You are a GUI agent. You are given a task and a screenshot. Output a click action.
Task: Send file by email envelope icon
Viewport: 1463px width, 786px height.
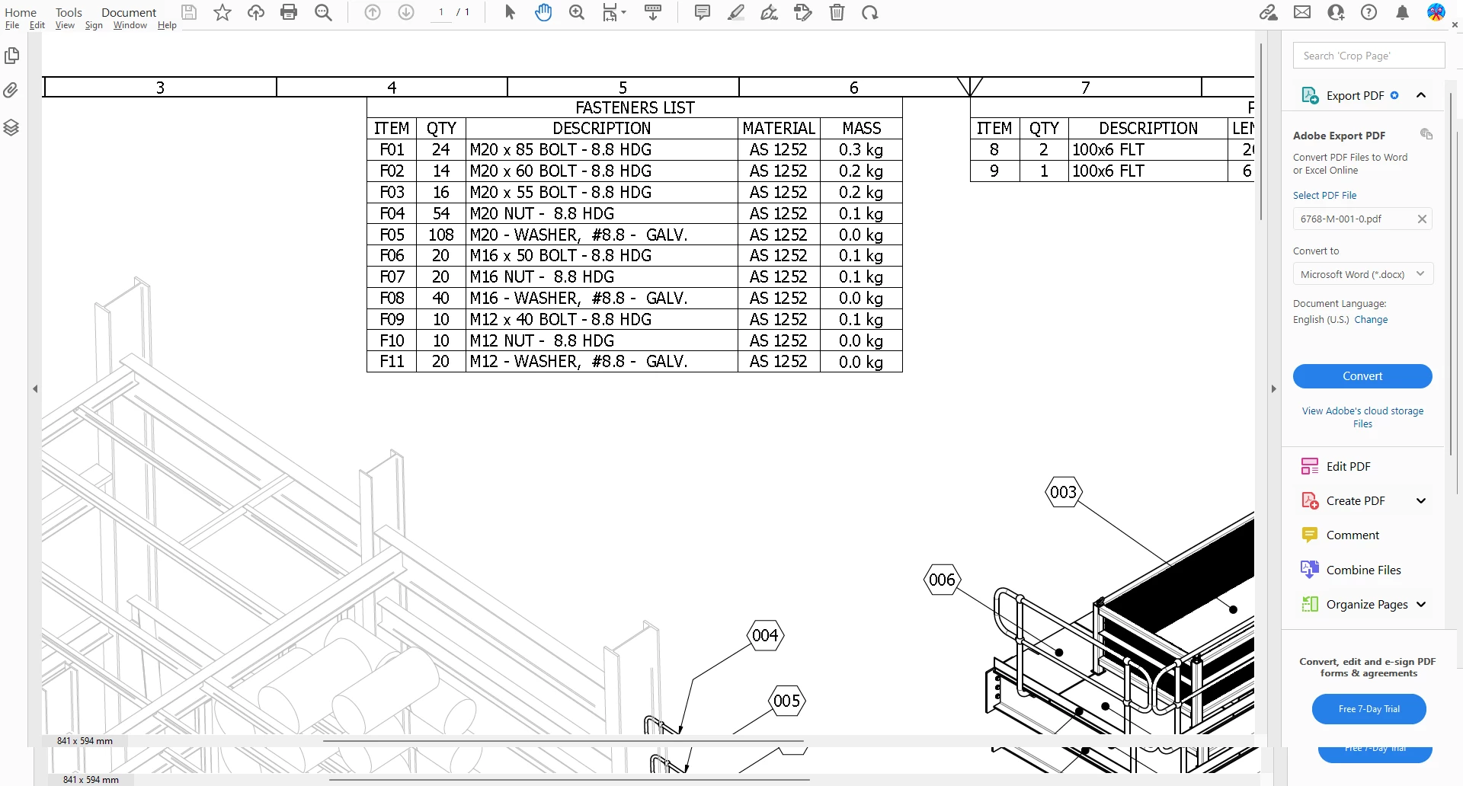1302,12
